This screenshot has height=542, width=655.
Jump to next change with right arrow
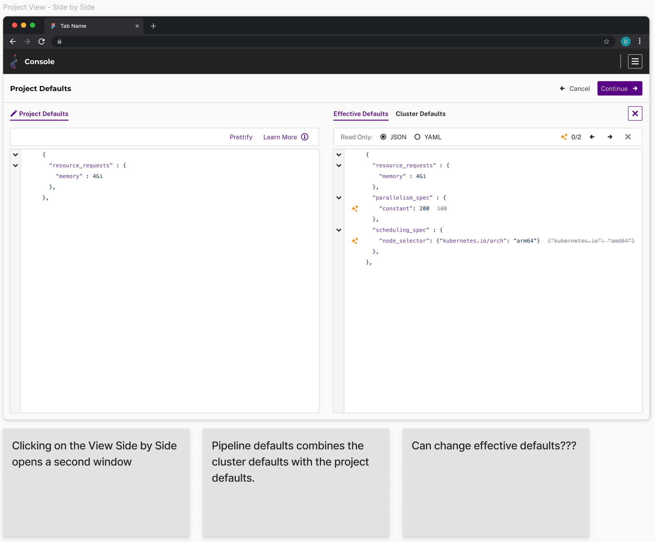pyautogui.click(x=610, y=137)
